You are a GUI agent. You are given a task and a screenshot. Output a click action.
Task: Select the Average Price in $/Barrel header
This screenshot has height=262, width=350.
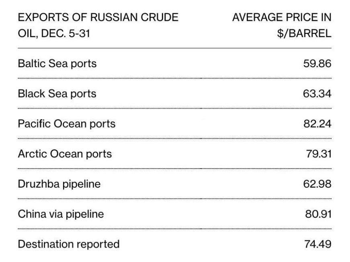click(x=282, y=25)
